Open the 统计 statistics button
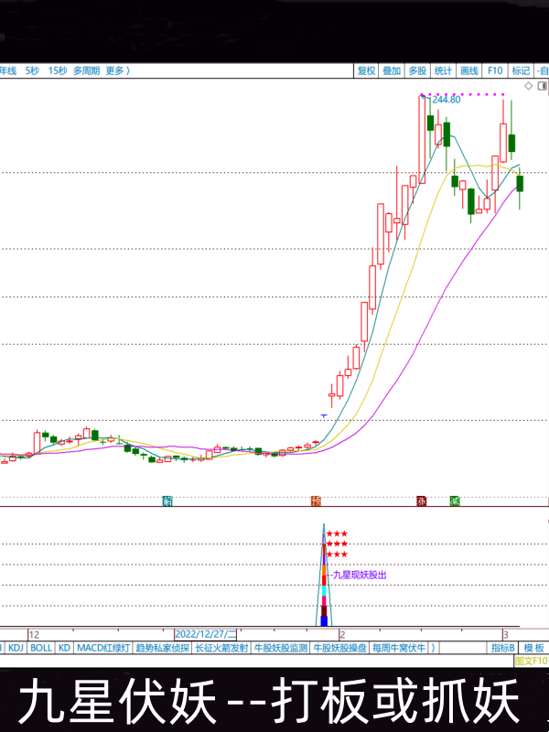The width and height of the screenshot is (549, 732). (443, 71)
